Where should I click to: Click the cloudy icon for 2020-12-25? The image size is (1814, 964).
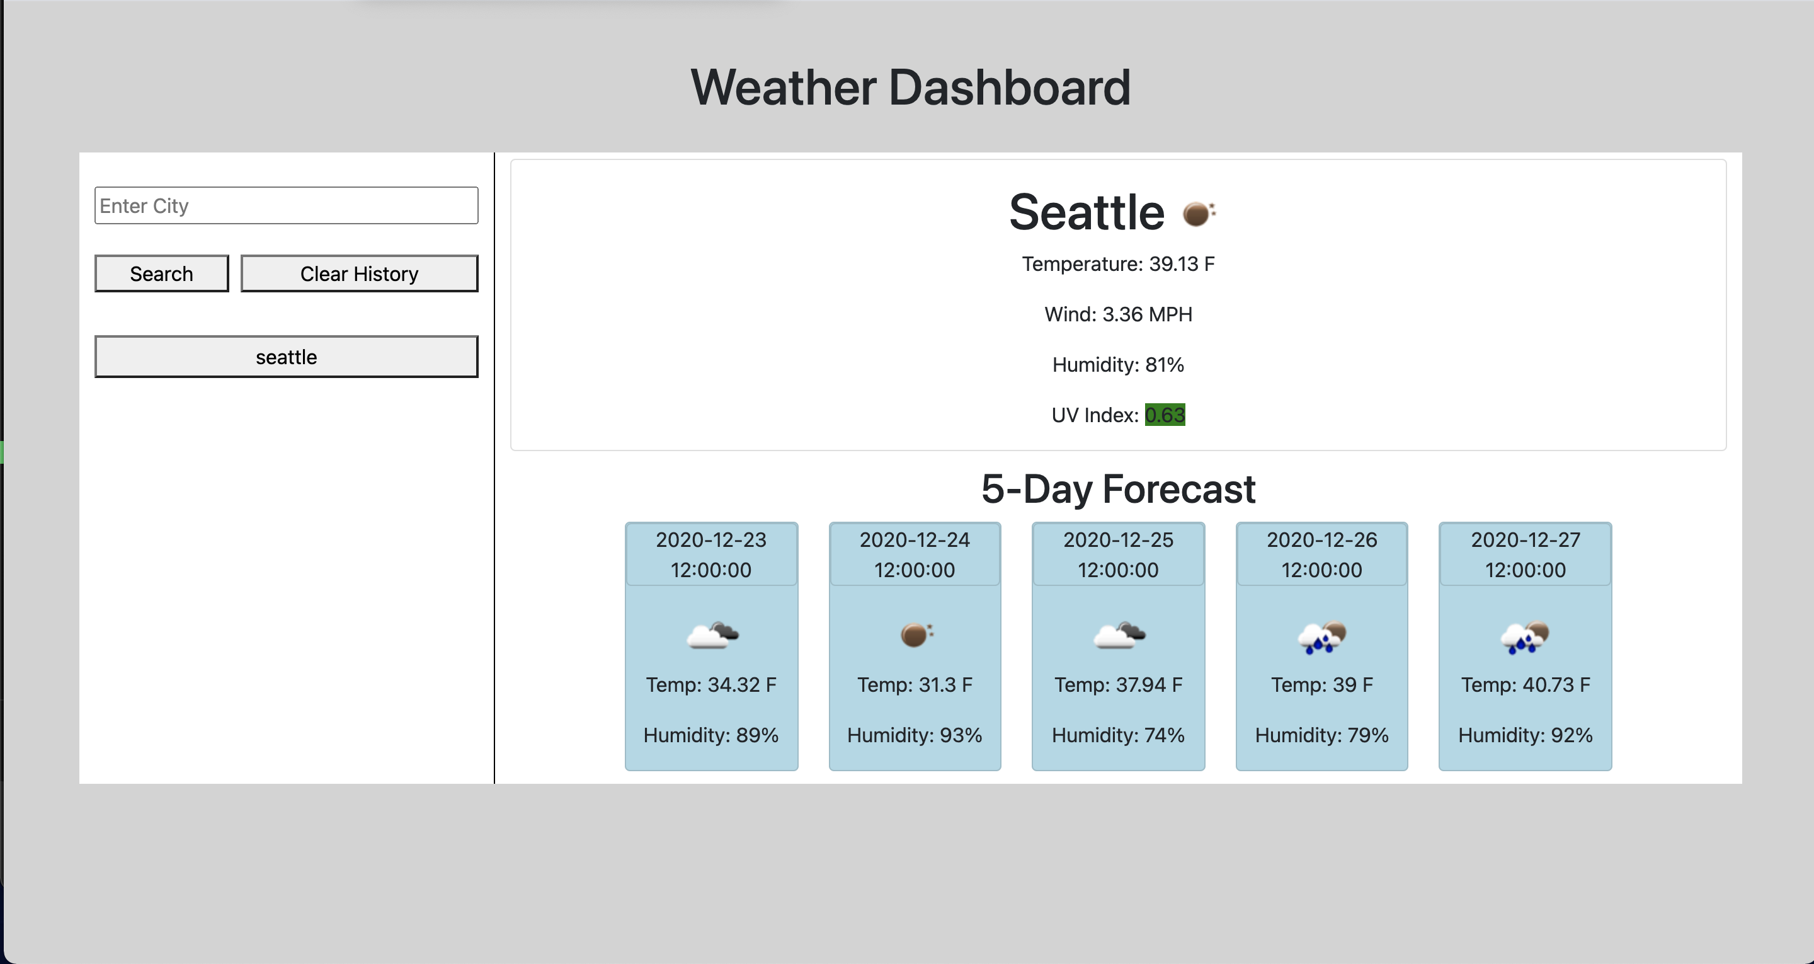tap(1119, 636)
